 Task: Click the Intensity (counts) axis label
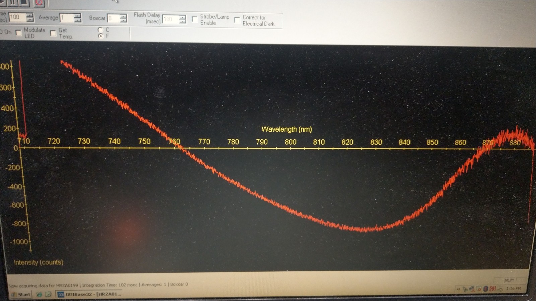(39, 262)
